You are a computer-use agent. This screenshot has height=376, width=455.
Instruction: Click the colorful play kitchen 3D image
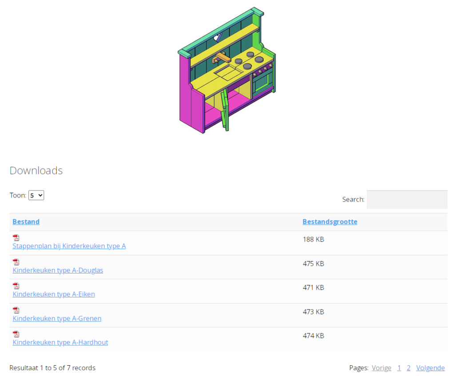point(227,70)
